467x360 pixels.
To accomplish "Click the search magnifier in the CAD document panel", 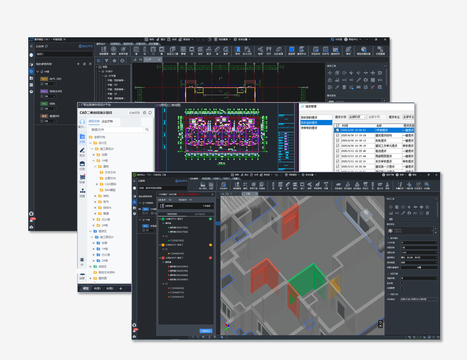I will [x=147, y=130].
